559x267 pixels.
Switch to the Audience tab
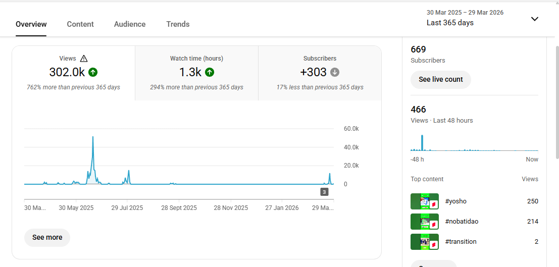130,24
